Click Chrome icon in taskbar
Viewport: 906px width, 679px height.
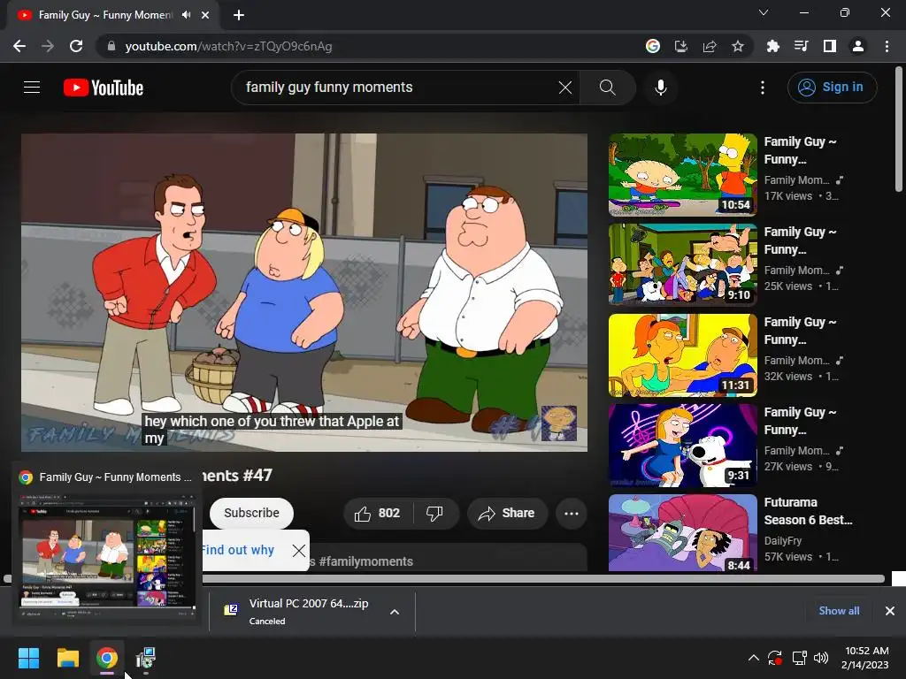tap(107, 658)
